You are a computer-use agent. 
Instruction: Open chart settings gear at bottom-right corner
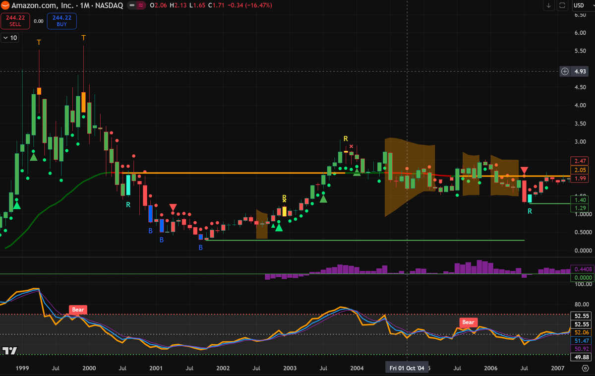585,368
